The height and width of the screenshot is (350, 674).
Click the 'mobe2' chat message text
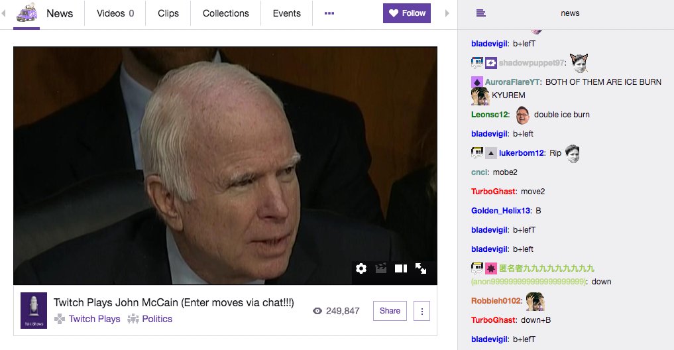(505, 172)
